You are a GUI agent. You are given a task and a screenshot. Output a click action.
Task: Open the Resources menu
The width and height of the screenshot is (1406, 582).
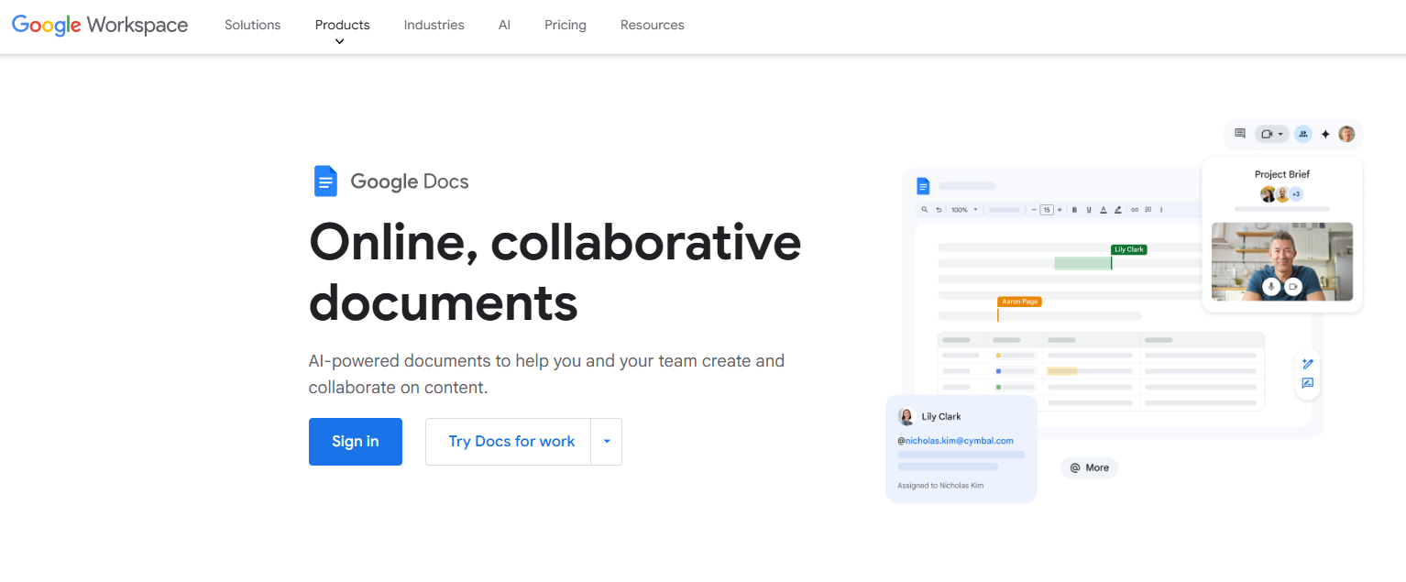[653, 26]
